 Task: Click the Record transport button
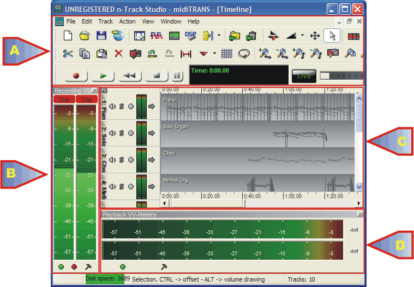(x=75, y=76)
